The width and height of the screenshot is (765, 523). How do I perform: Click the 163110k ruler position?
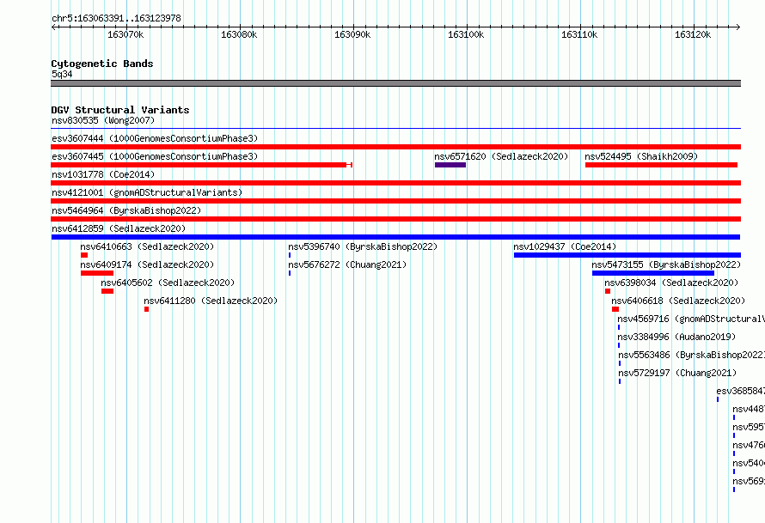tap(579, 35)
